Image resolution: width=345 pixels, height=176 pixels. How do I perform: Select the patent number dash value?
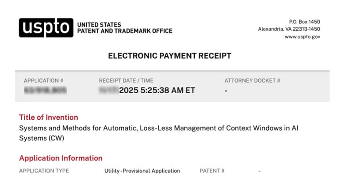point(260,171)
